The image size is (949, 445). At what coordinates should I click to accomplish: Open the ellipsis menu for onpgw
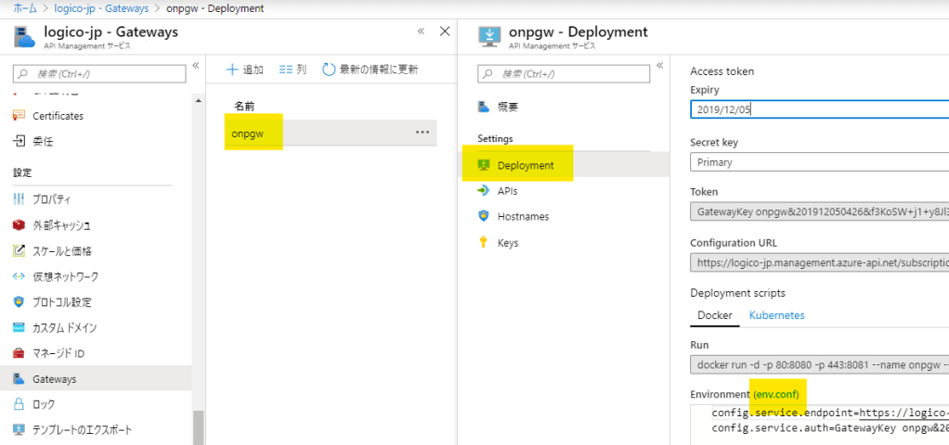pos(422,133)
